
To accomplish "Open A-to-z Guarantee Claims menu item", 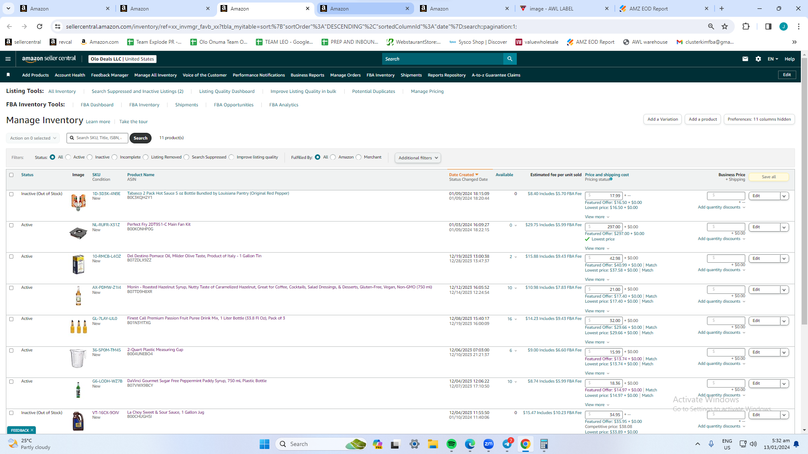I will (x=496, y=75).
